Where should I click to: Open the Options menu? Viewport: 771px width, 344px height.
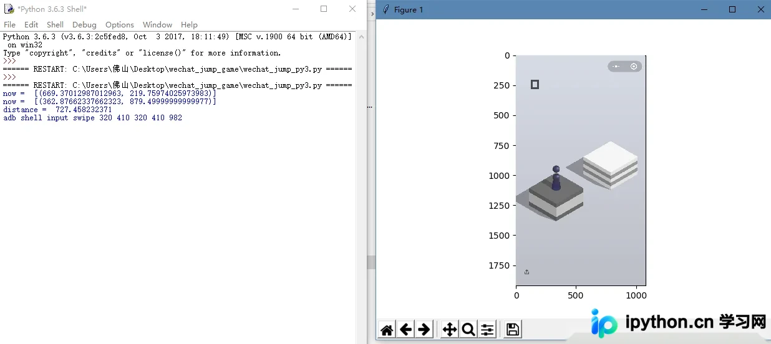[x=120, y=25]
